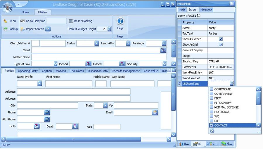Open Help with the question mark icon

tap(120, 21)
